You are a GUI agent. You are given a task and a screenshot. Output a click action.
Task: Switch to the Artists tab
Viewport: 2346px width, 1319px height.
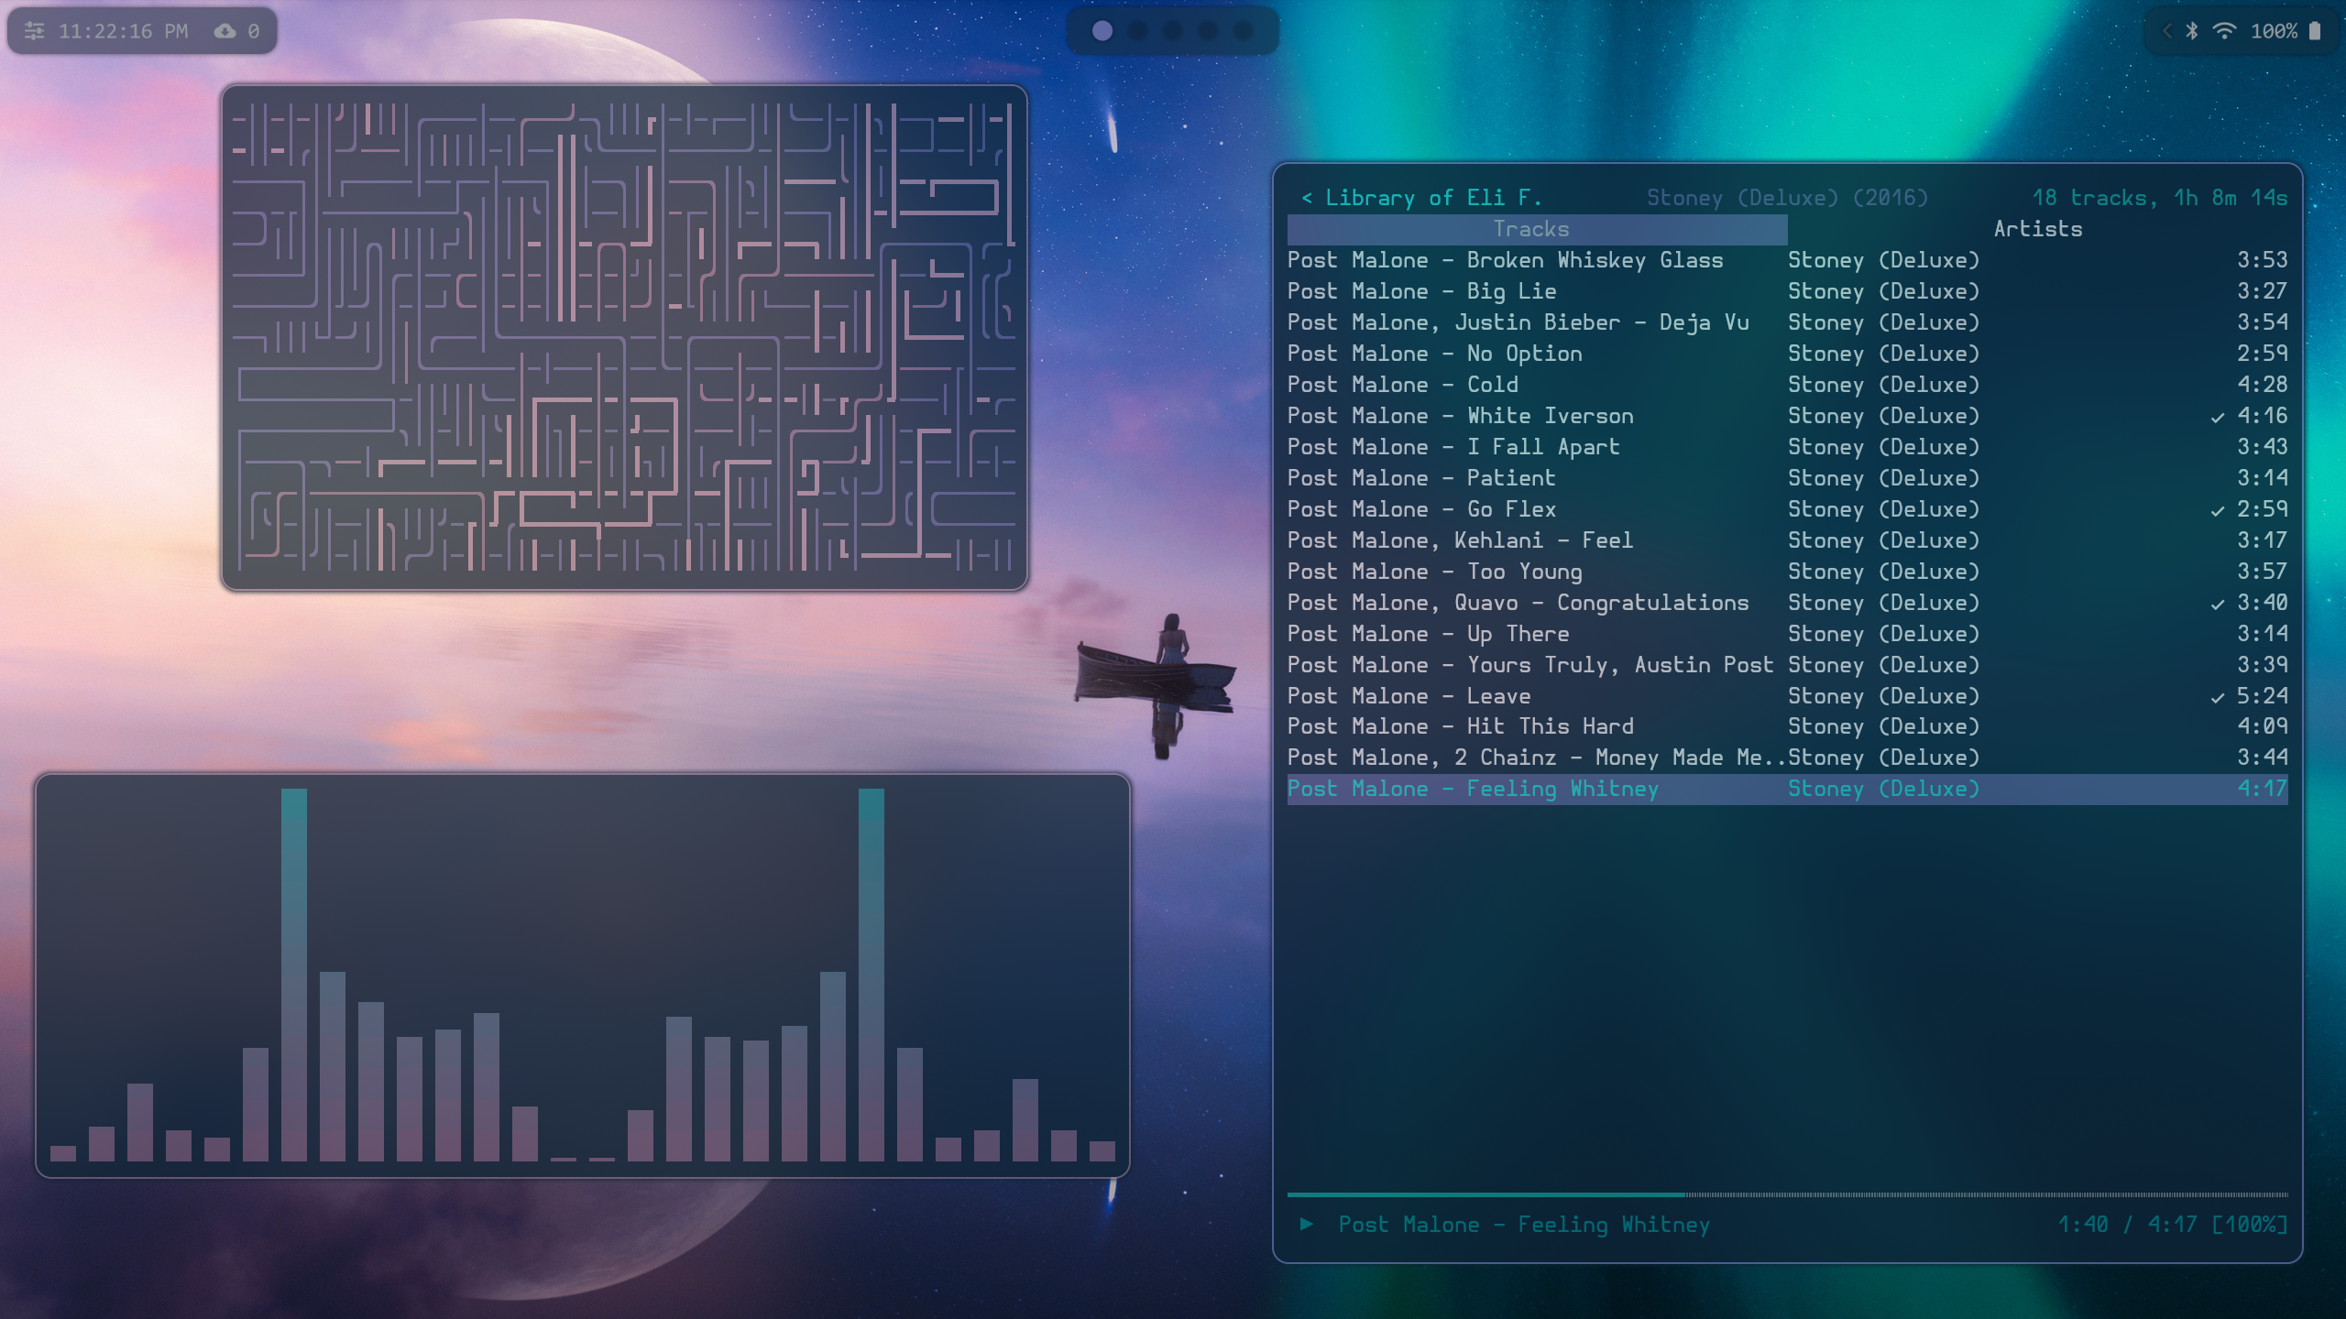click(2037, 229)
